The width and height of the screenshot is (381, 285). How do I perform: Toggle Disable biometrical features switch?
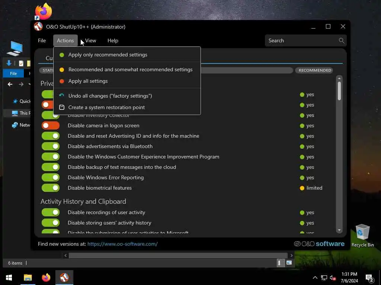[x=51, y=188]
